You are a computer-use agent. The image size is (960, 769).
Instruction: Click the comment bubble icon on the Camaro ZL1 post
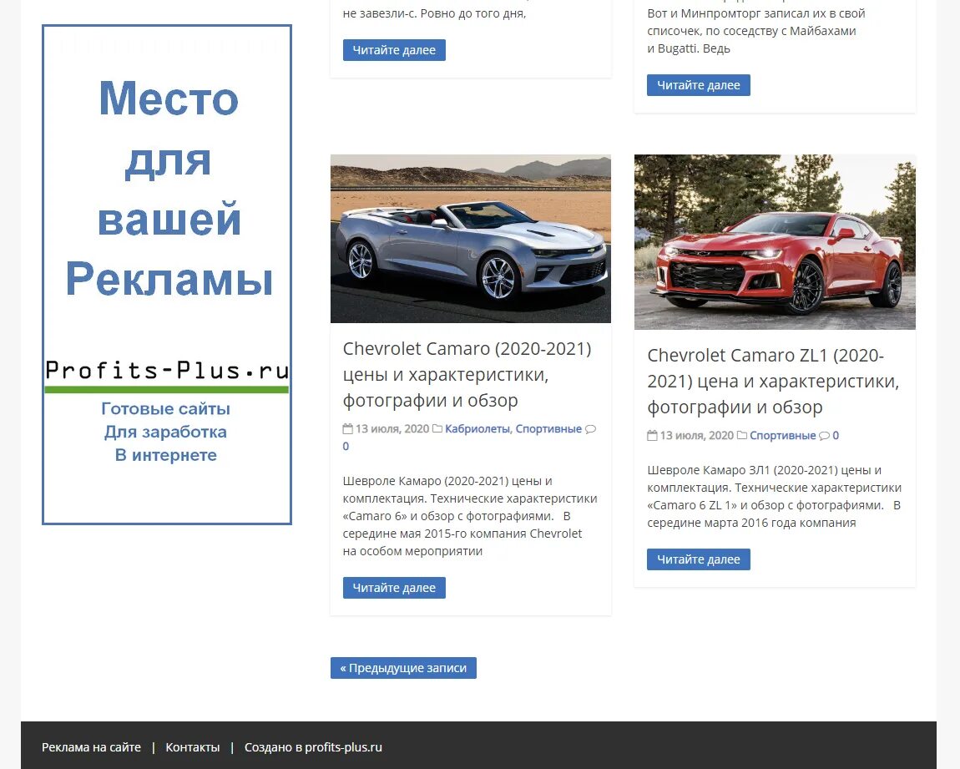824,436
